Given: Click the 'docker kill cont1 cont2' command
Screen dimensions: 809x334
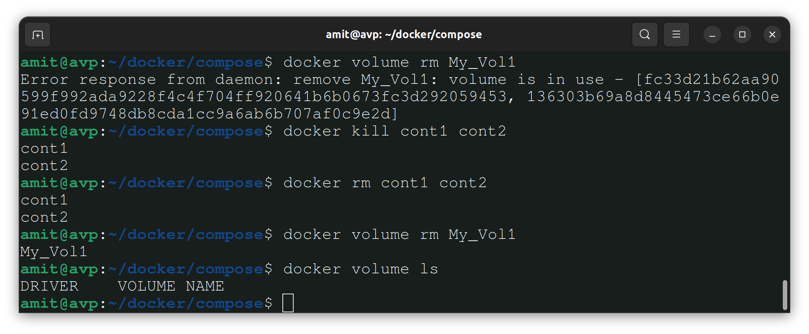Looking at the screenshot, I should [x=395, y=131].
